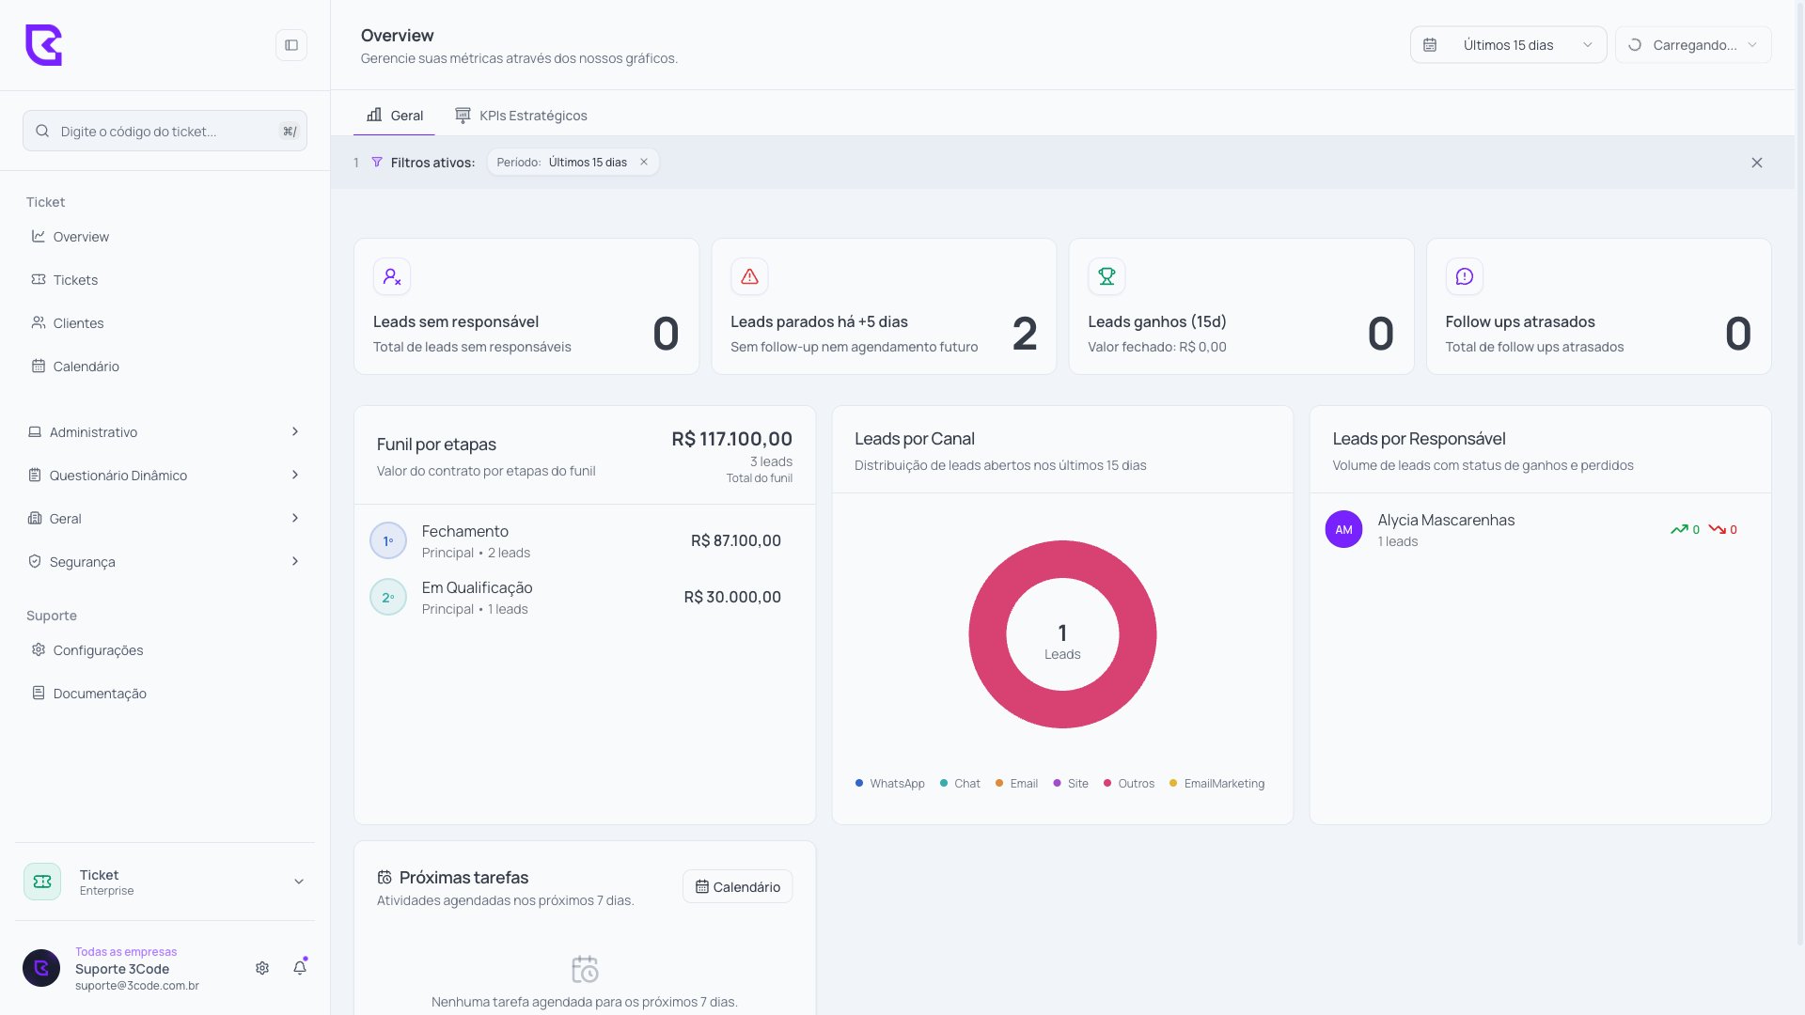This screenshot has width=1805, height=1015.
Task: Open the Leads sem responsável card
Action: click(526, 306)
